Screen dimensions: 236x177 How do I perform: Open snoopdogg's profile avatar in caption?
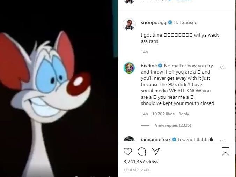pos(129,24)
